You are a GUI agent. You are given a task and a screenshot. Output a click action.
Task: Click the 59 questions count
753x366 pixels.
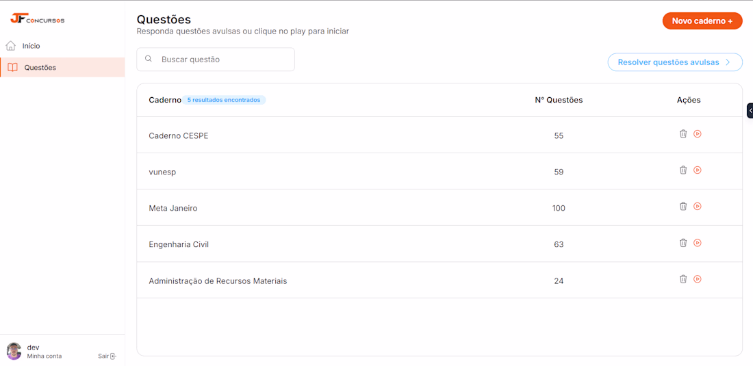coord(559,172)
